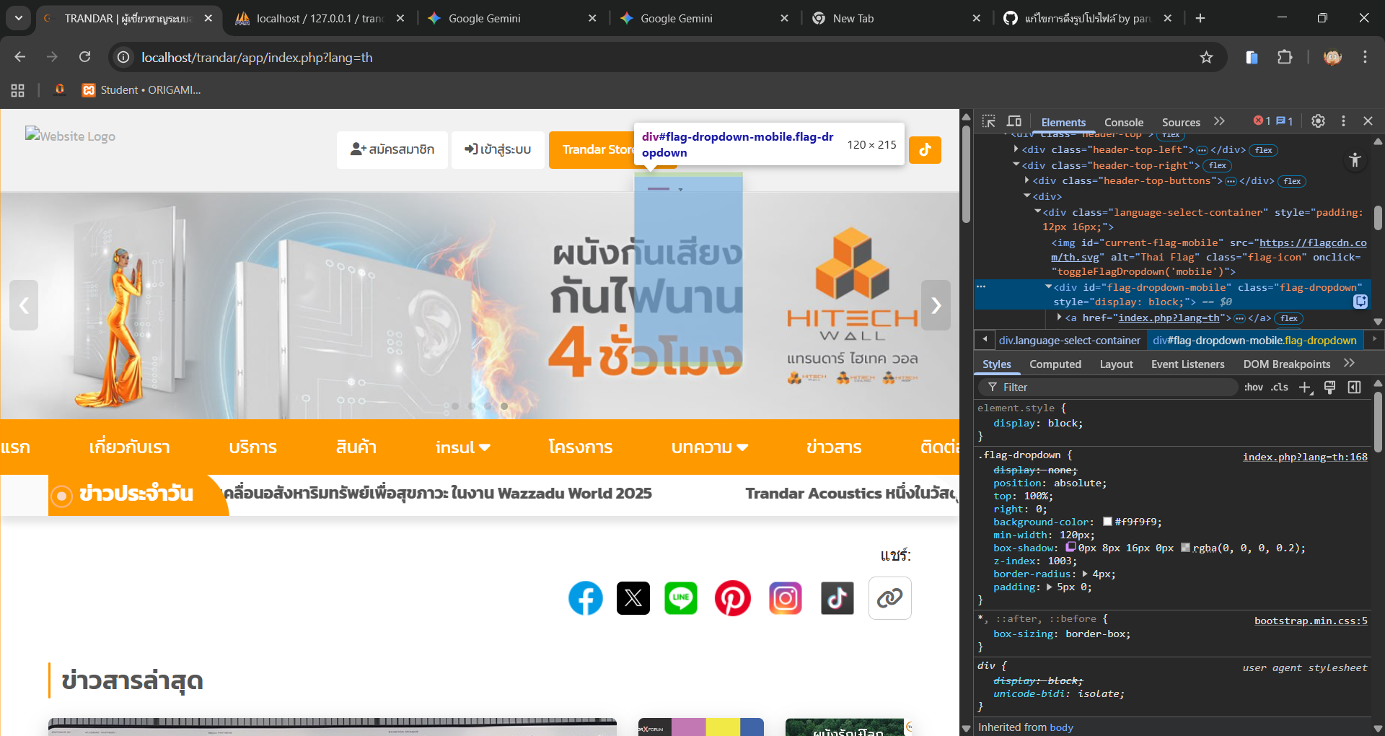
Task: Open DevTools settings gear
Action: pos(1318,121)
